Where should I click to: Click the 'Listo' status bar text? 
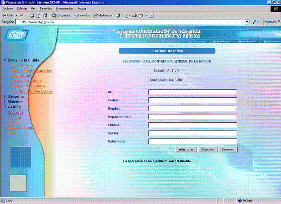pos(9,201)
